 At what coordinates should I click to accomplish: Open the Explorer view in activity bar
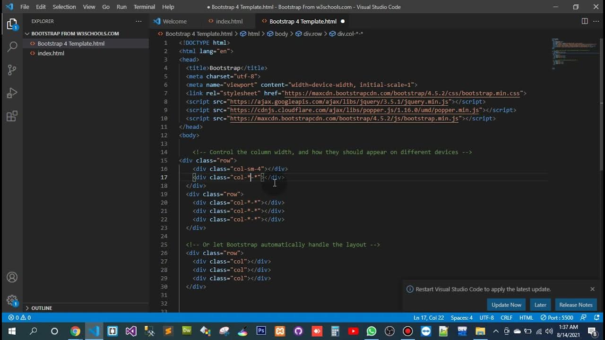coord(12,24)
